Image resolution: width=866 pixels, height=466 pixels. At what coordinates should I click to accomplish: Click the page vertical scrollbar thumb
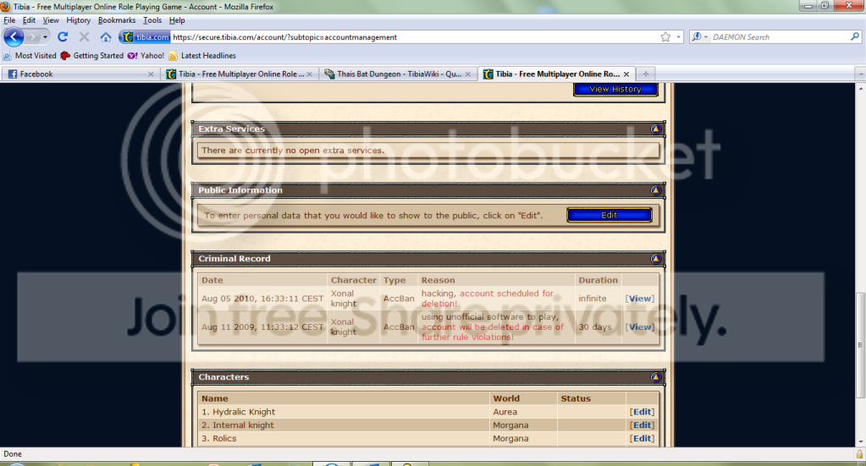click(x=860, y=345)
